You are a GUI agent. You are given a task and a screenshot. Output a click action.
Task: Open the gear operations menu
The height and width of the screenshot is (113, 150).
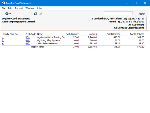pyautogui.click(x=8, y=14)
